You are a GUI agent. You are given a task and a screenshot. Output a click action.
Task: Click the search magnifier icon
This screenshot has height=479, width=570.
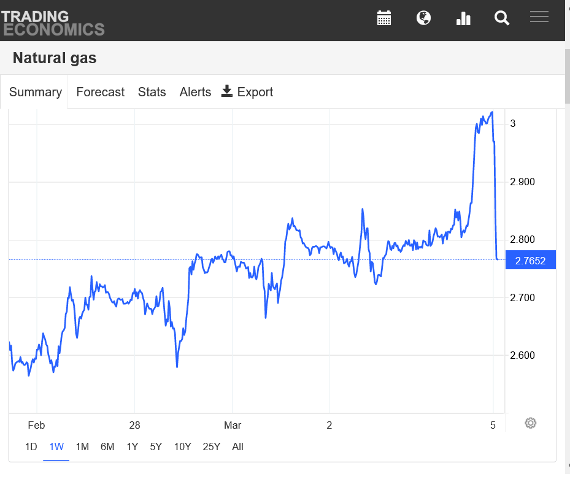point(502,18)
